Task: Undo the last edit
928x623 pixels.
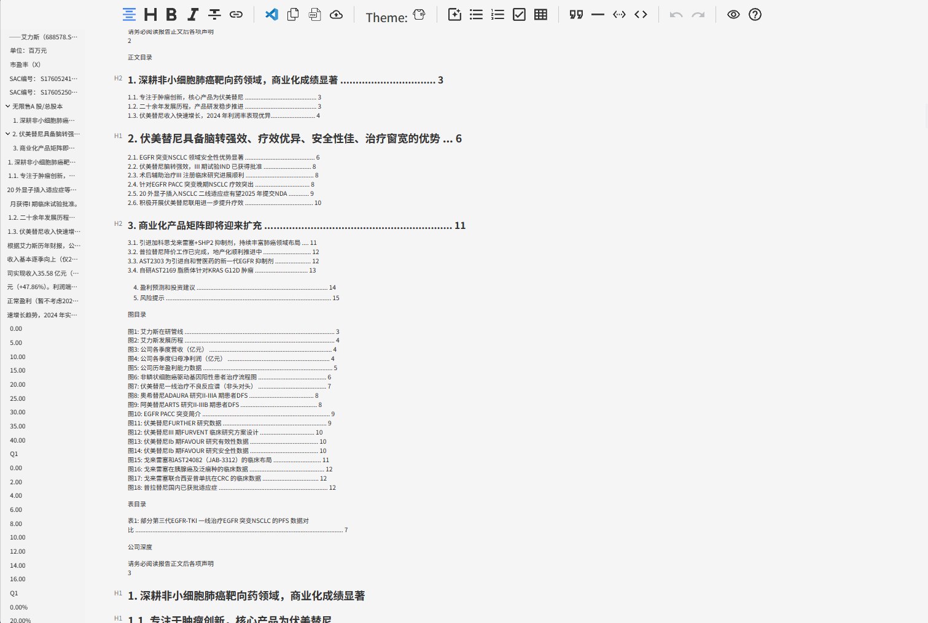Action: [x=676, y=14]
